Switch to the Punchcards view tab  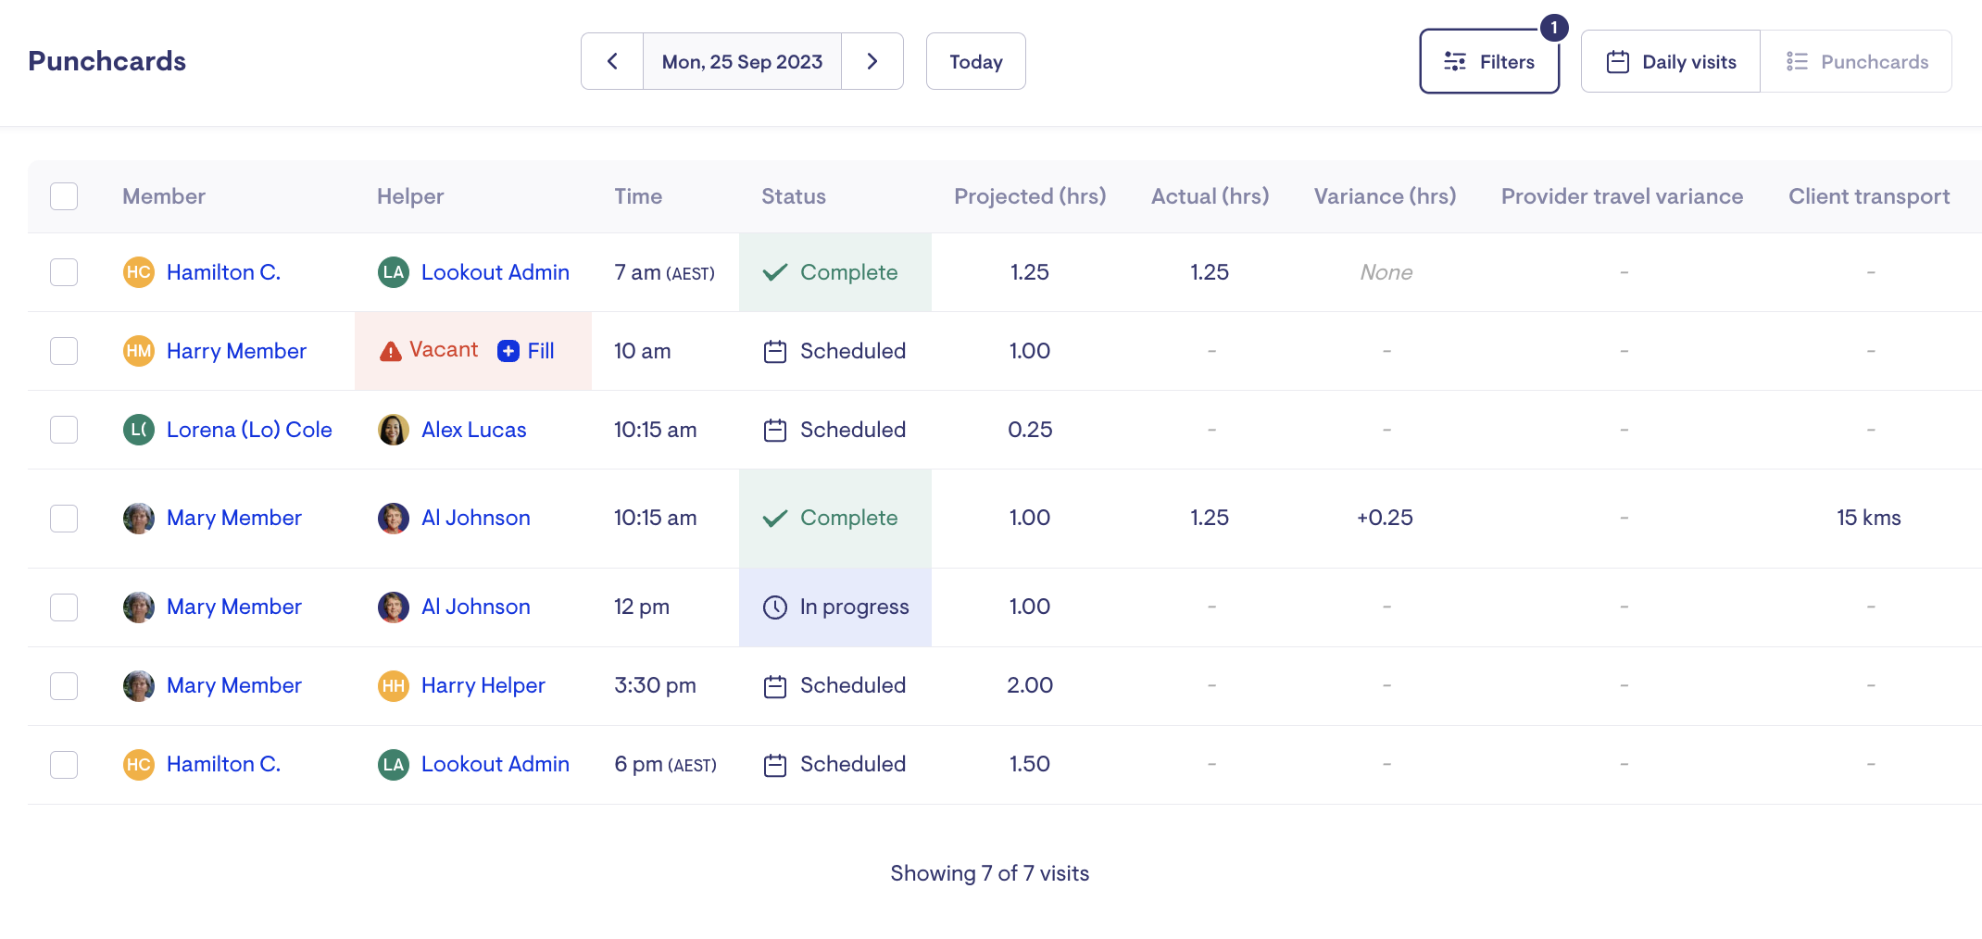pyautogui.click(x=1856, y=61)
